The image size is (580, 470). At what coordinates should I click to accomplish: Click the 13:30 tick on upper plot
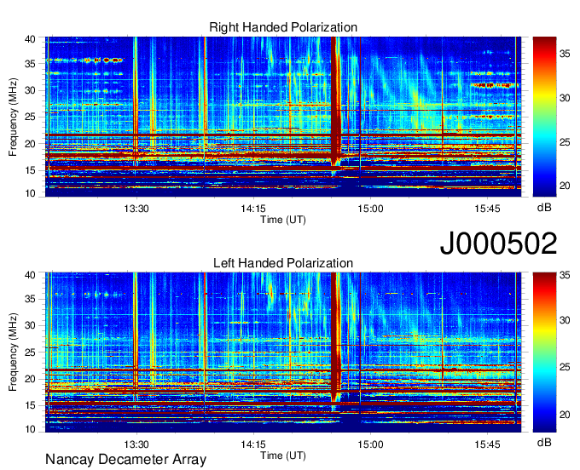(136, 209)
